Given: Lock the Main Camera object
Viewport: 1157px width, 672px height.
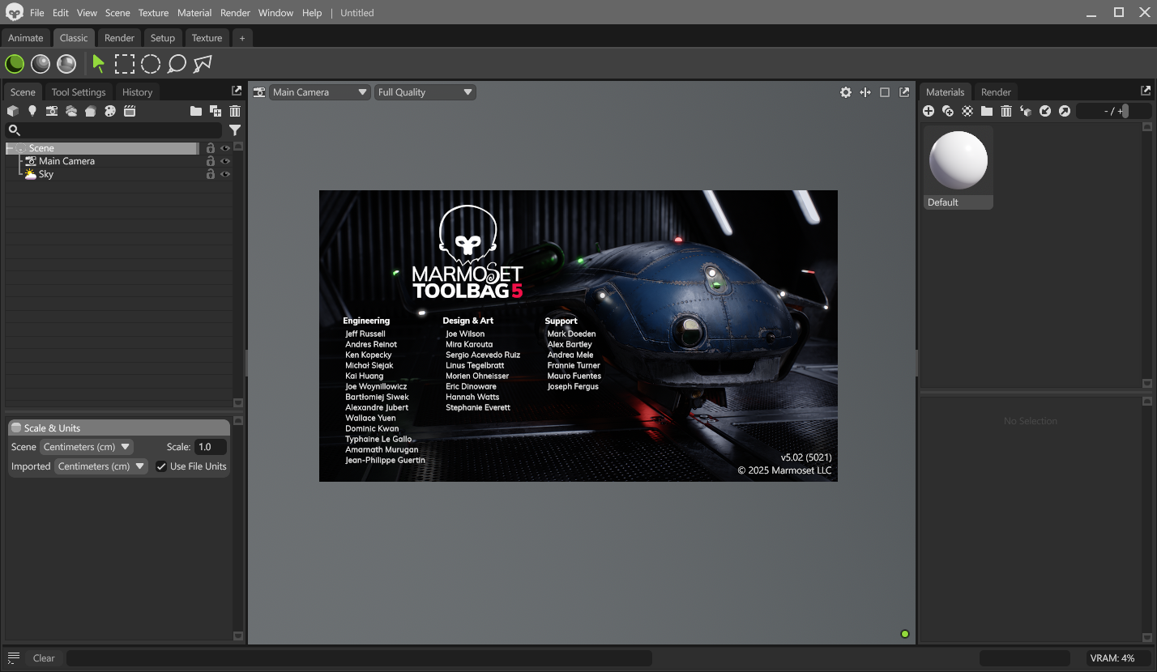Looking at the screenshot, I should pos(211,161).
